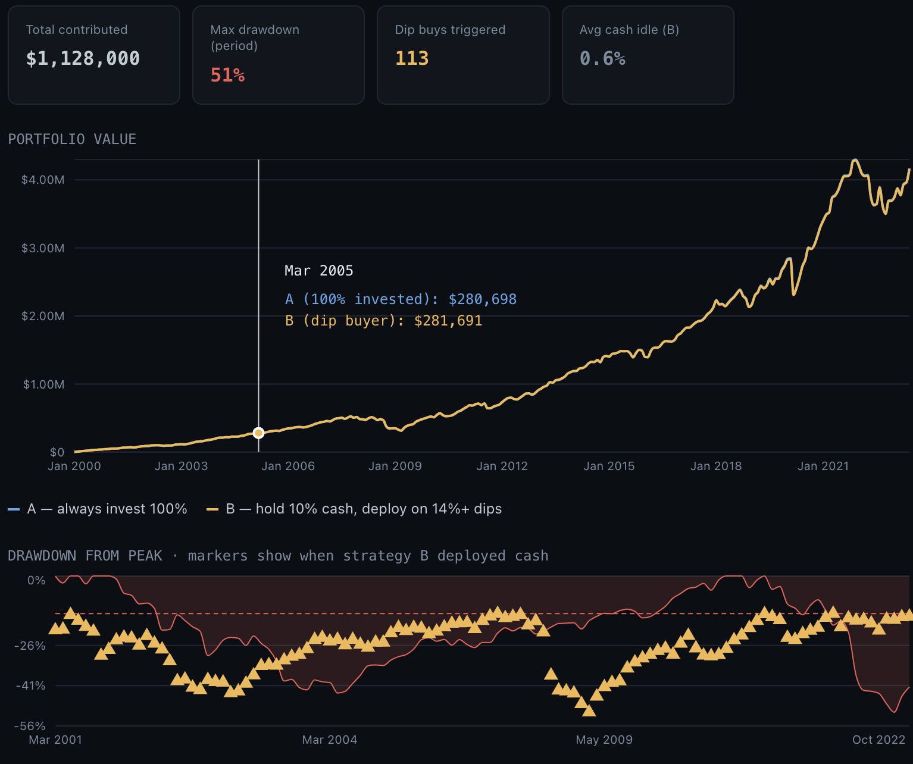Click legend label 'A — always invest 100%'

point(107,509)
